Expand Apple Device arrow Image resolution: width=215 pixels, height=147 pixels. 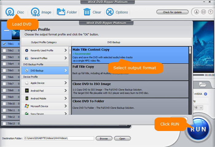[65, 83]
